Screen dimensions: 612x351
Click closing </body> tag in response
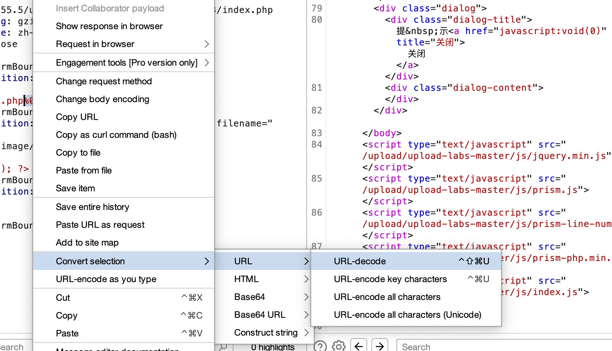(382, 133)
